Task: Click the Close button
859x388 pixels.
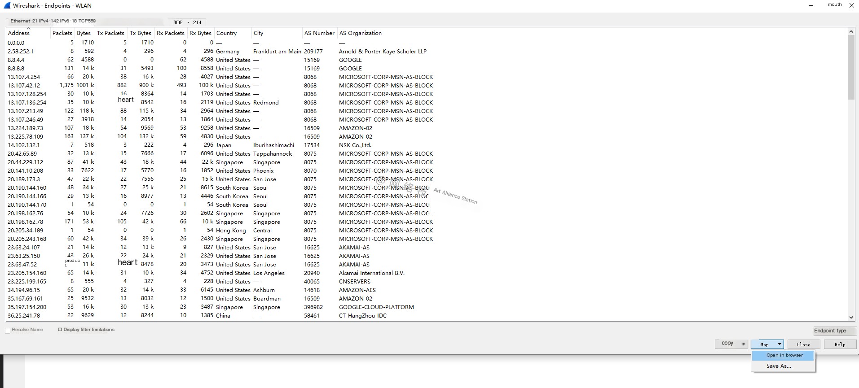Action: 803,344
